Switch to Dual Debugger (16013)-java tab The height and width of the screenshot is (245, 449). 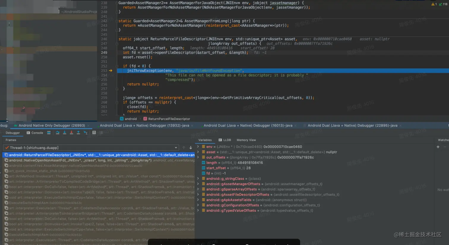click(x=248, y=126)
